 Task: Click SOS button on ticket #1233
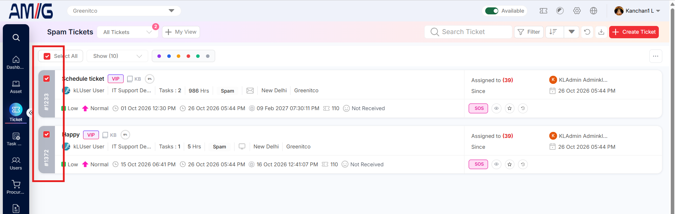[479, 108]
